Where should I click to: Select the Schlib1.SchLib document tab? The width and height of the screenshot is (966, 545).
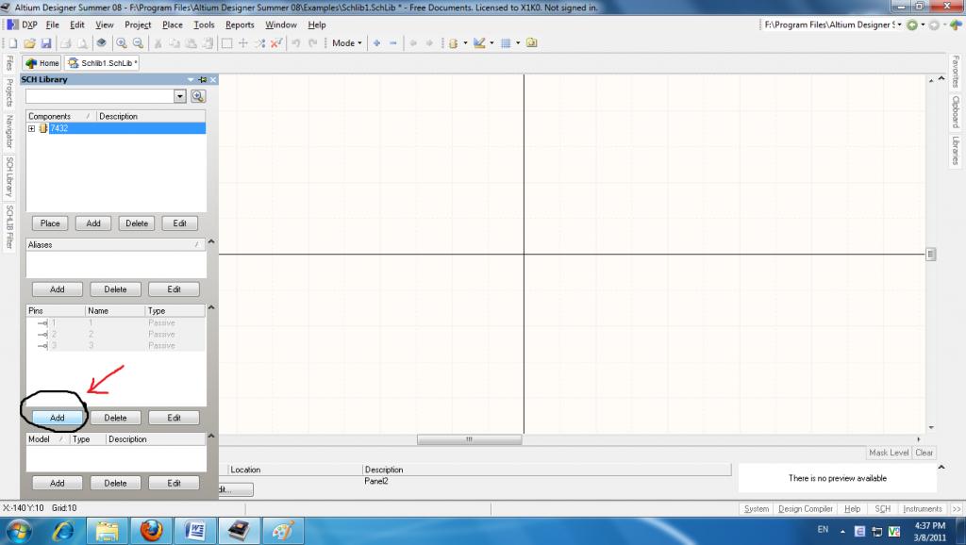coord(102,63)
